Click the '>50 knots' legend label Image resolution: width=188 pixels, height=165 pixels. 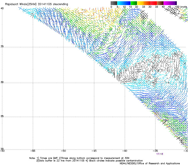point(181,7)
